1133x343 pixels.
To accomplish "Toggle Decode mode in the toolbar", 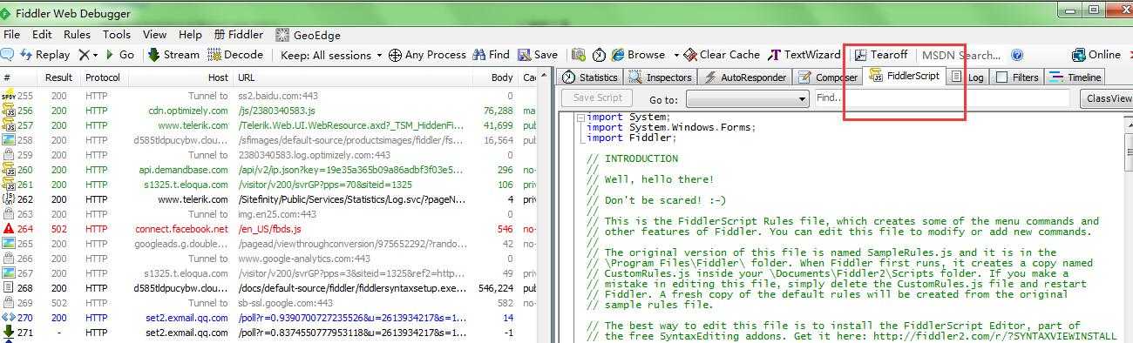I will 235,55.
